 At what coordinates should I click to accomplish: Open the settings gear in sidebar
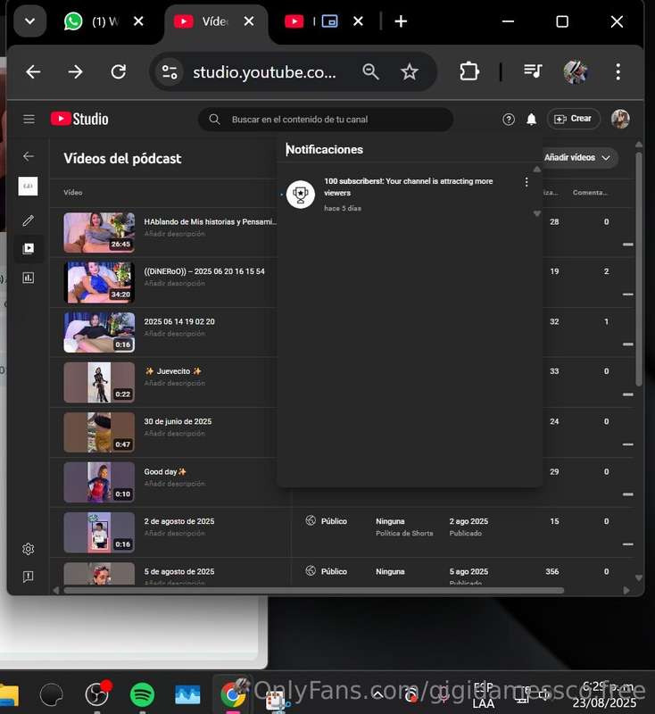(29, 549)
